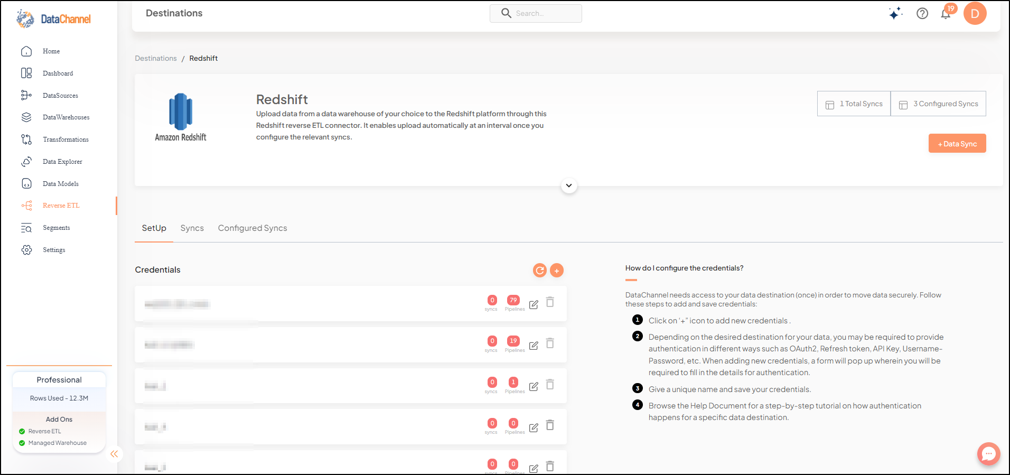Edit credential with 79 pipelines
This screenshot has width=1010, height=475.
534,304
